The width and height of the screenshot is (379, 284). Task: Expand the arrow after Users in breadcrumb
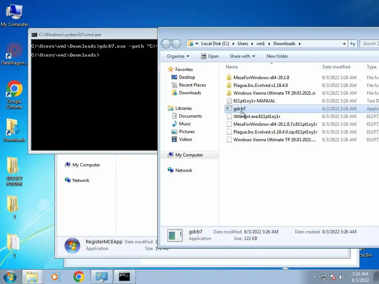pyautogui.click(x=252, y=44)
